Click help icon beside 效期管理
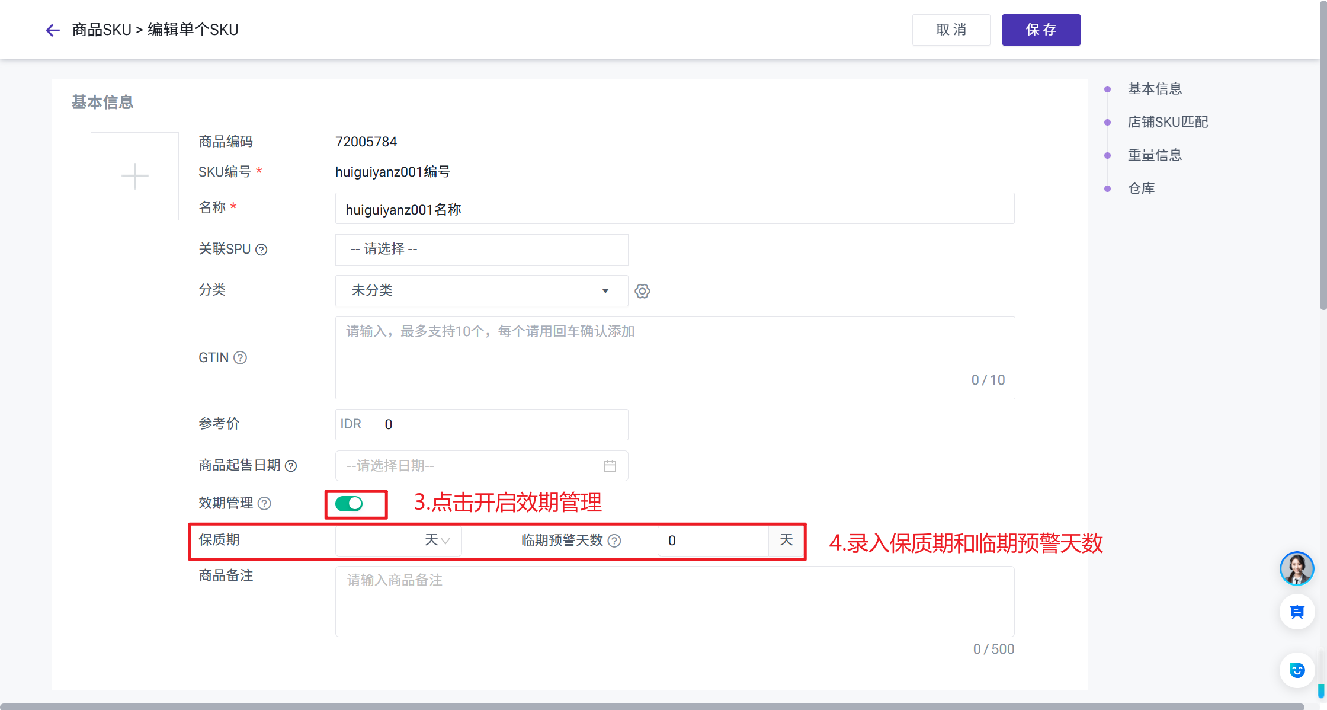Screen dimensions: 1327x710 265,503
